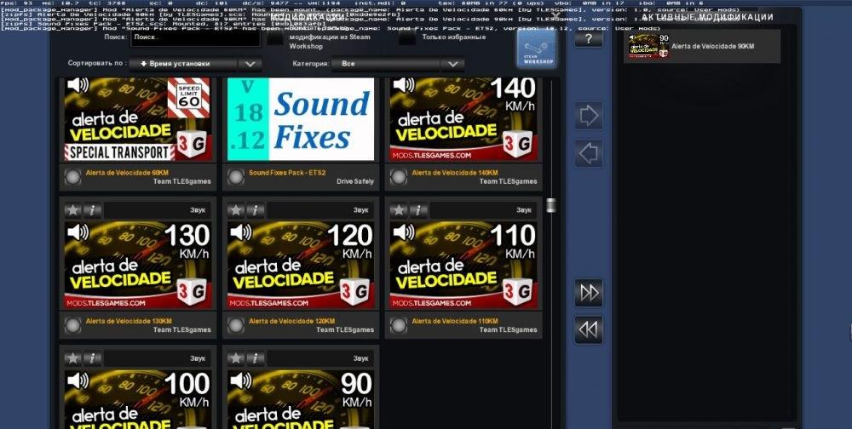Image resolution: width=852 pixels, height=429 pixels.
Task: Select active mod Alerta de Velocidade 90KM
Action: (x=702, y=47)
